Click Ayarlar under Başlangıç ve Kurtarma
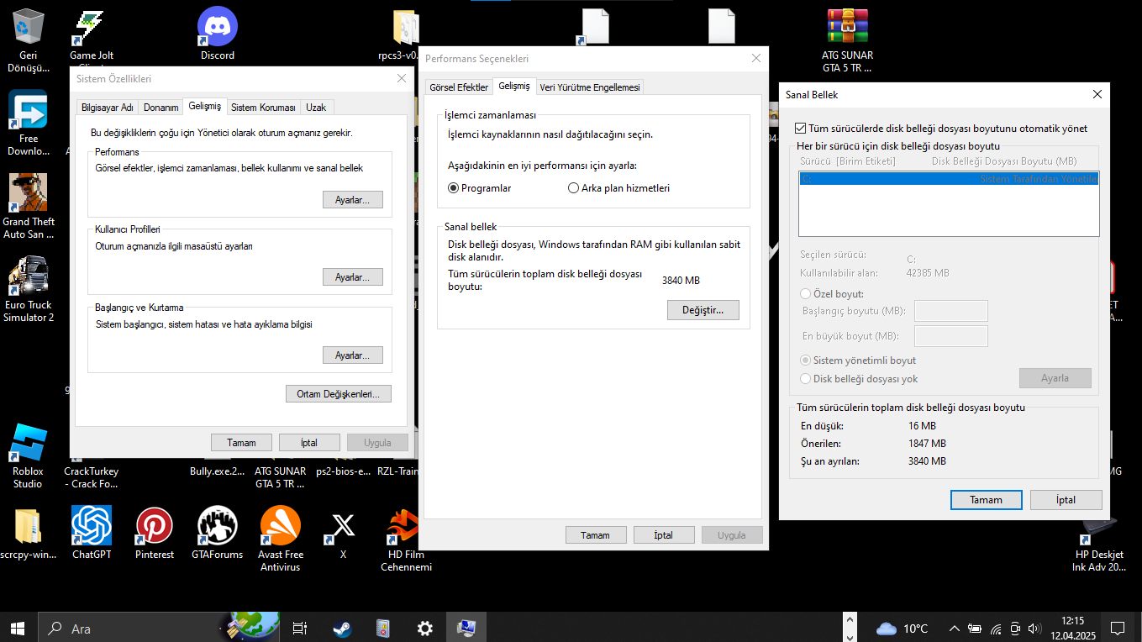The width and height of the screenshot is (1142, 642). click(353, 355)
